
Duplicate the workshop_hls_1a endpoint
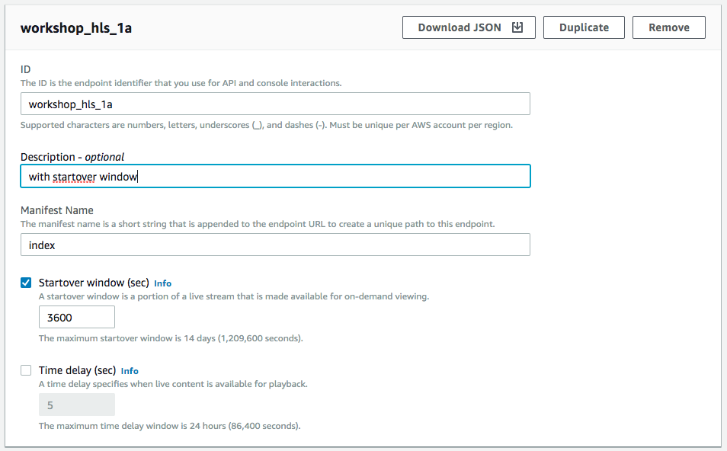pos(584,27)
